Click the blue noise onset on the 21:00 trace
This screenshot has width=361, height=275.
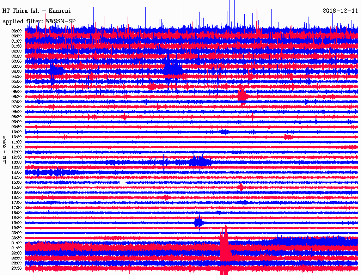316,241
